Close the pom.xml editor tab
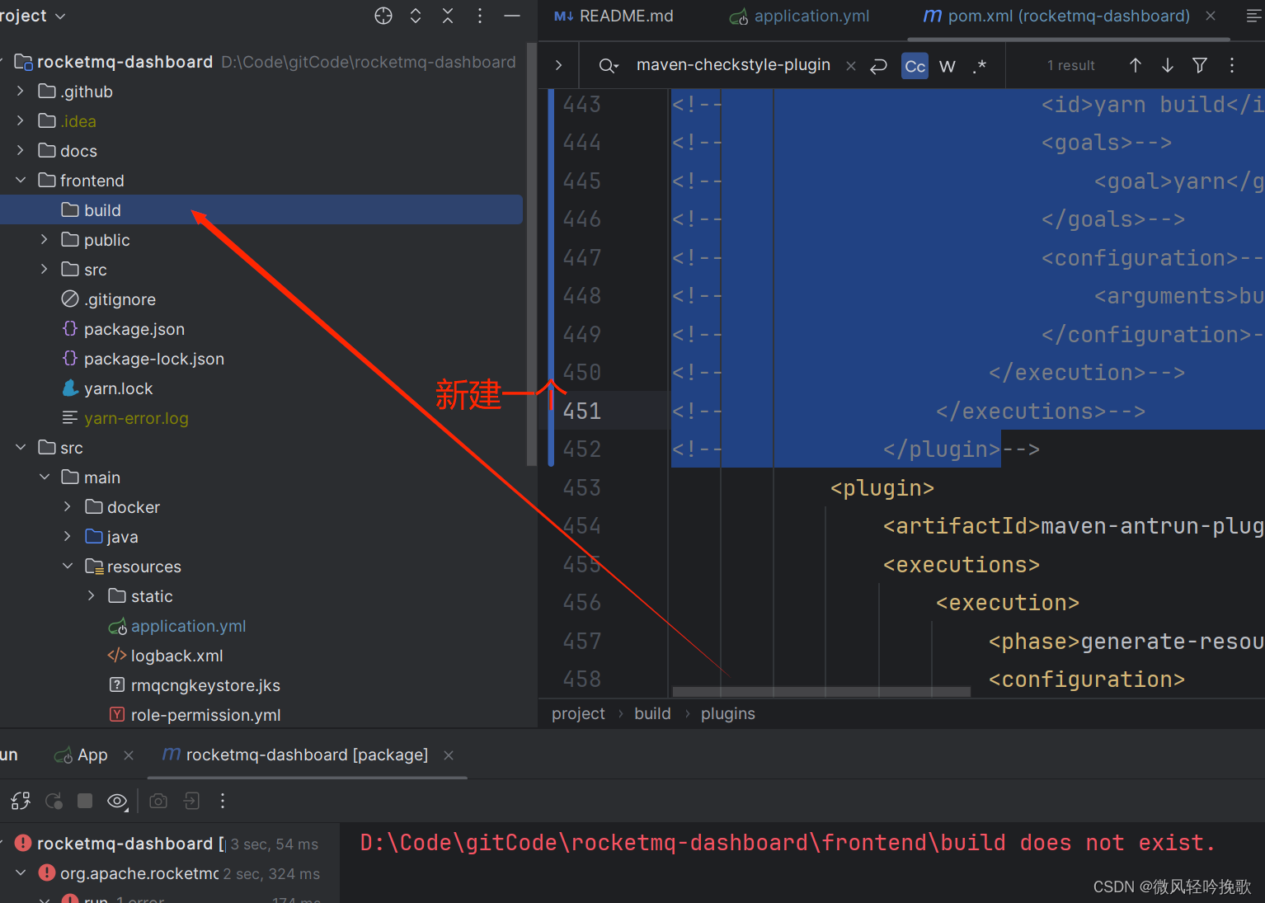 click(1211, 16)
